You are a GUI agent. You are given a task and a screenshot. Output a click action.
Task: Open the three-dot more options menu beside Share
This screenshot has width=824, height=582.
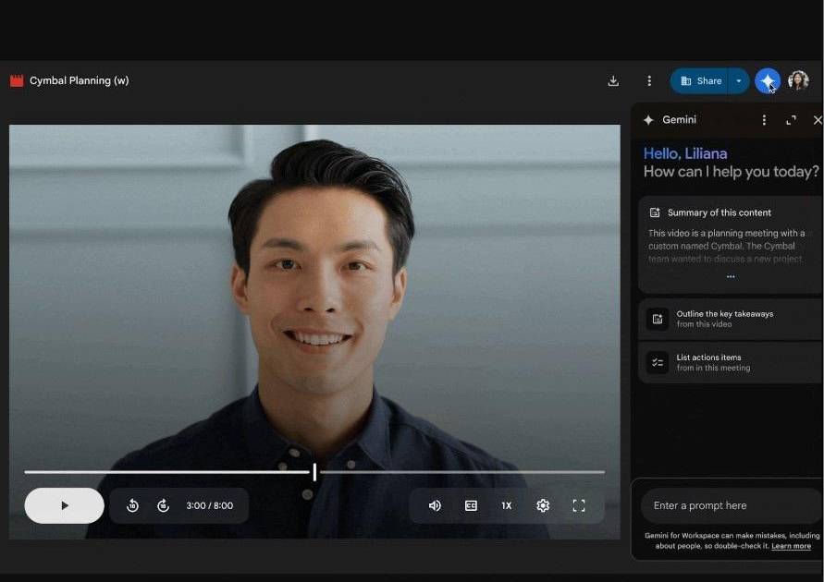pyautogui.click(x=649, y=81)
